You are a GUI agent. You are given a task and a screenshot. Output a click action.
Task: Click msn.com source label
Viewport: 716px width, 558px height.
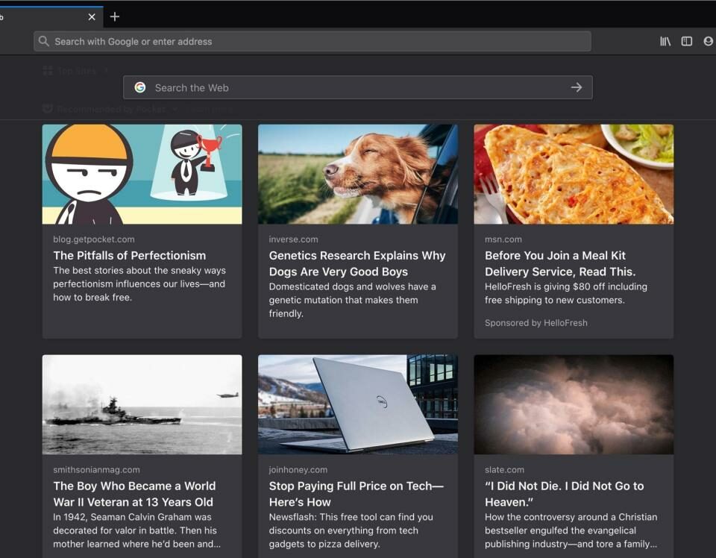(503, 239)
